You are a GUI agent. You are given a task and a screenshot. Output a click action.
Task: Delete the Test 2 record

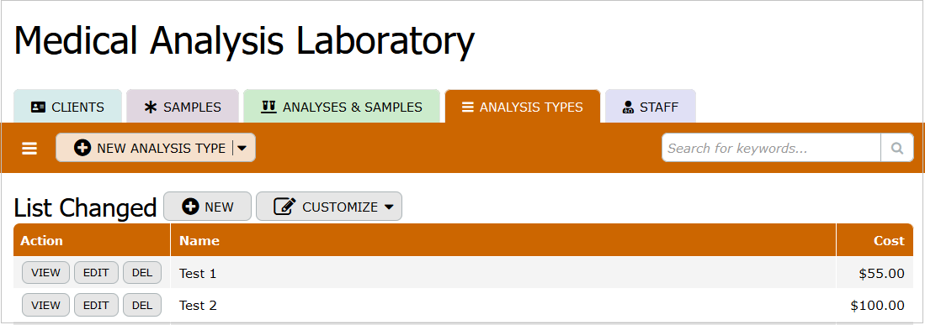pos(142,306)
